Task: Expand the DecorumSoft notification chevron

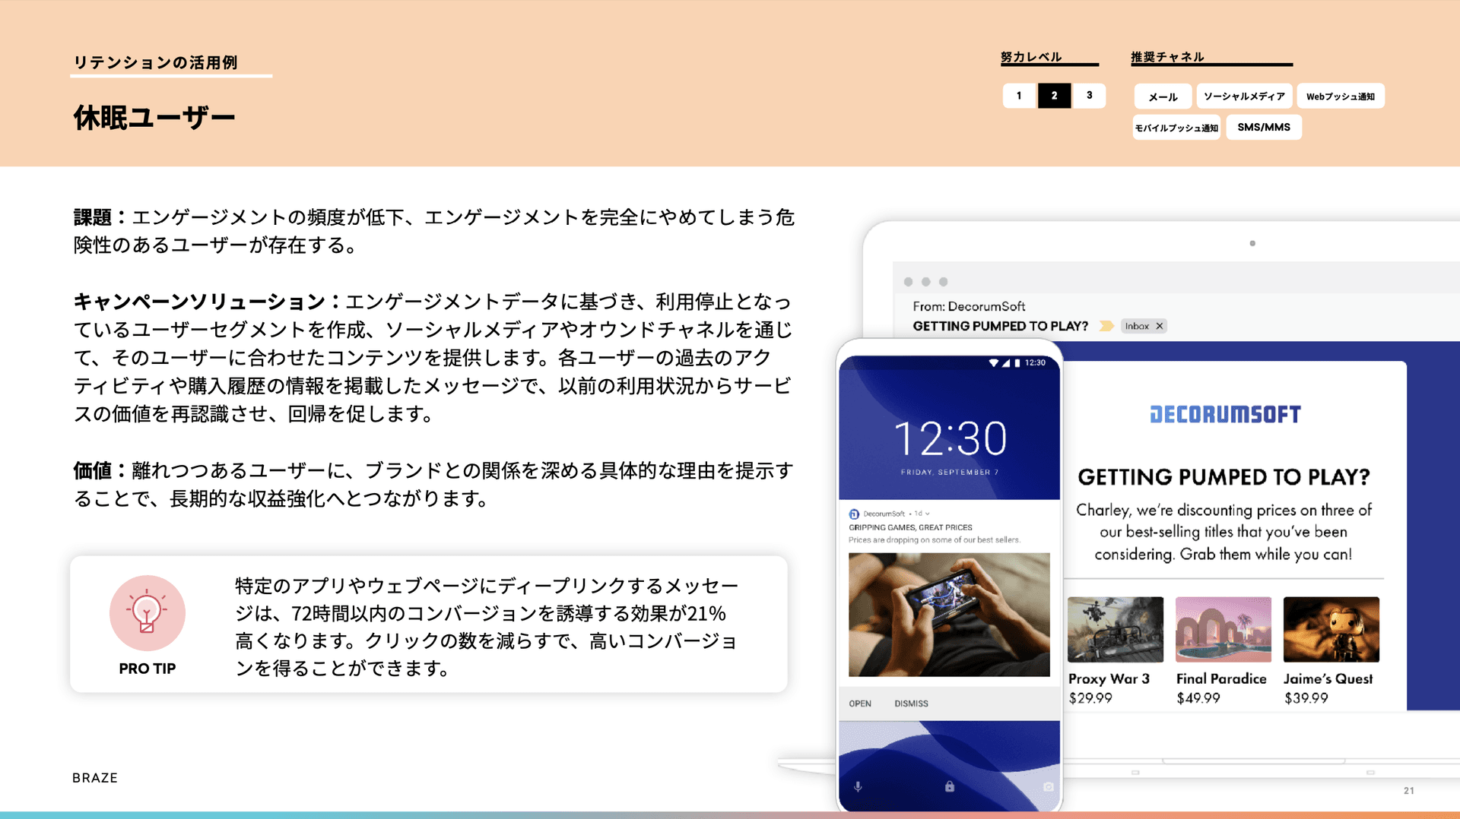Action: 928,514
